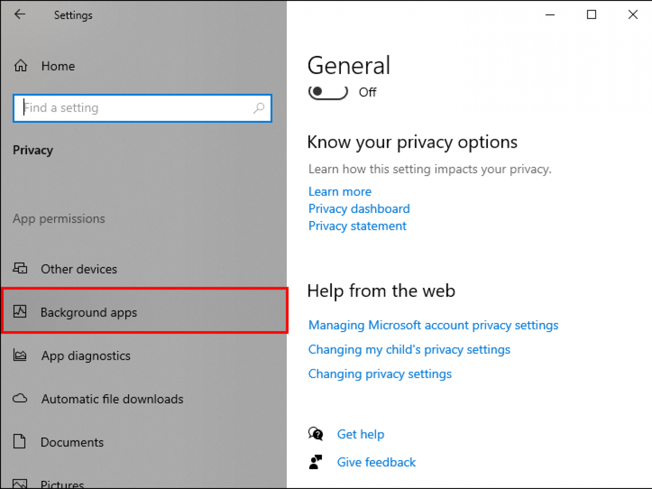Click the back arrow icon
Image resolution: width=652 pixels, height=489 pixels.
(x=20, y=14)
